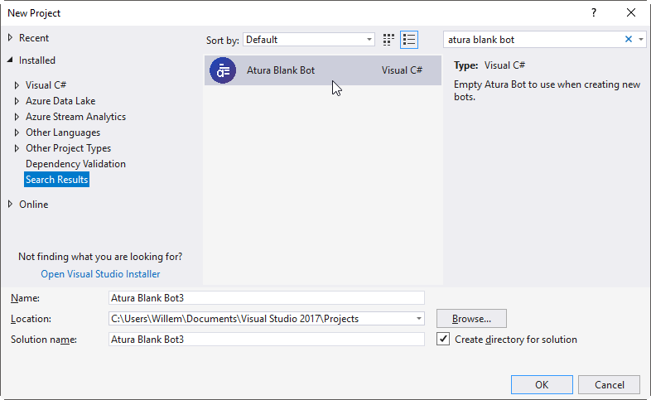Viewport: 651px width, 400px height.
Task: Click the OK button
Action: (x=542, y=384)
